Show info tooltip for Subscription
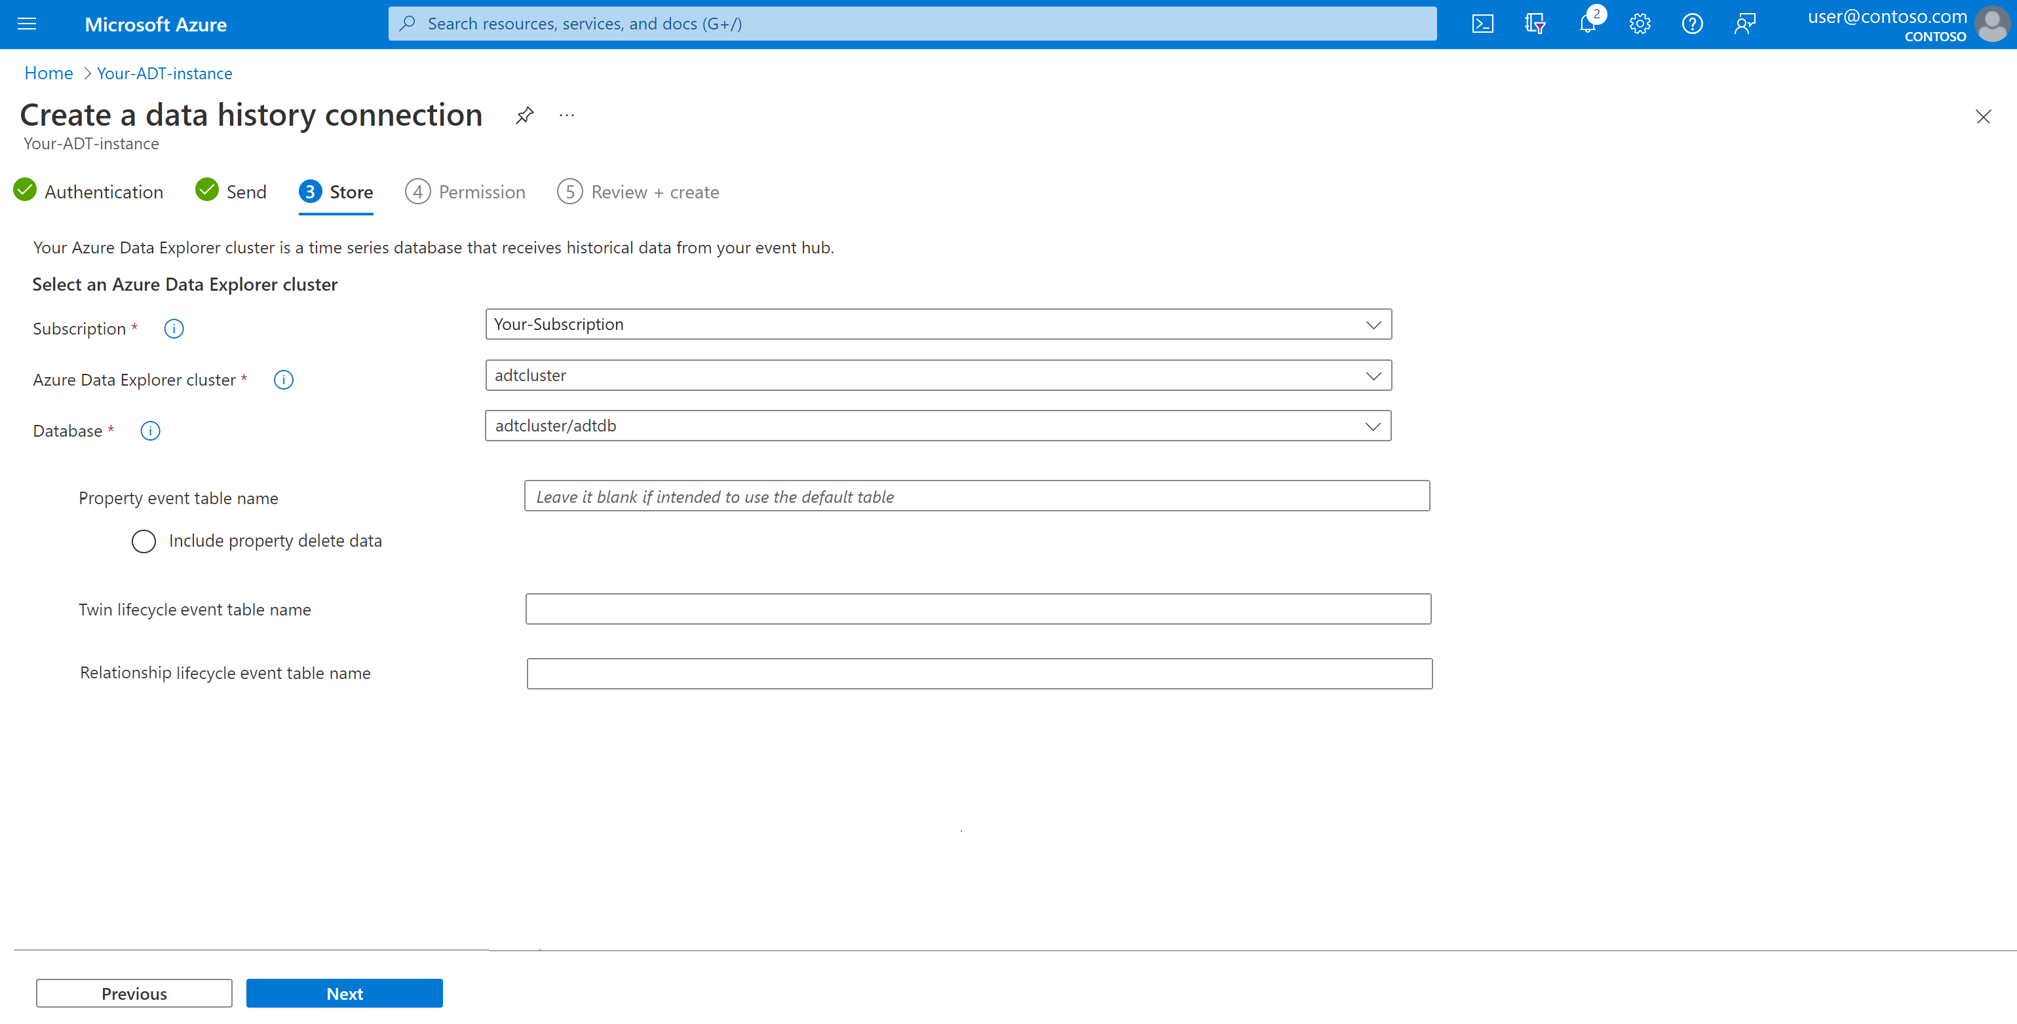The height and width of the screenshot is (1024, 2017). pyautogui.click(x=174, y=329)
